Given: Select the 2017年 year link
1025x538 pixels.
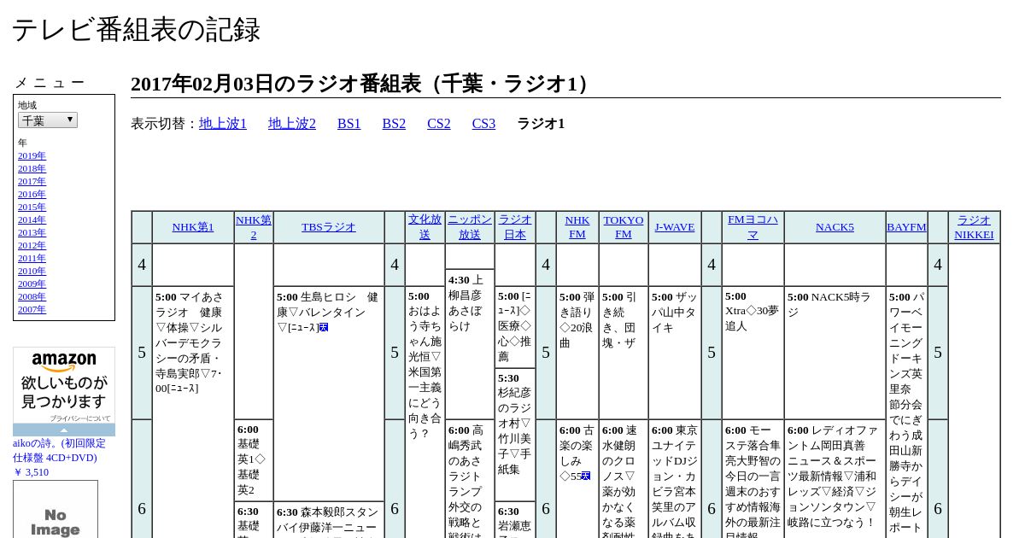Looking at the screenshot, I should [32, 181].
